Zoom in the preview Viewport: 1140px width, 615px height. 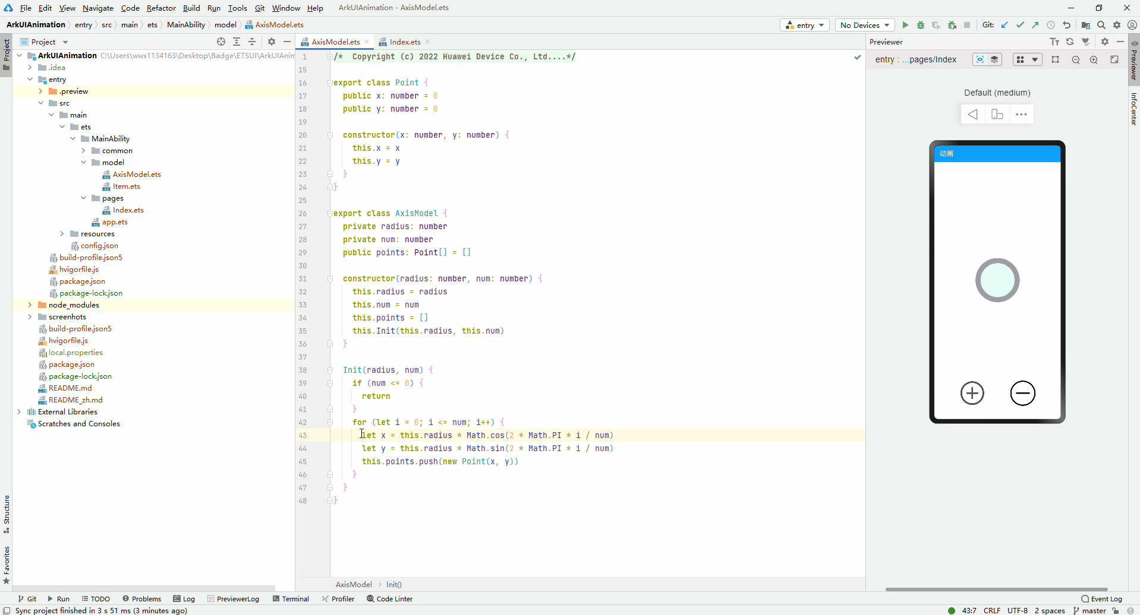[1094, 59]
